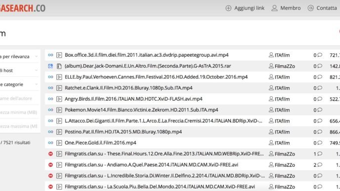
Task: Click the red host icon for La.Scuola.Piu.Bella row
Action: click(50, 187)
